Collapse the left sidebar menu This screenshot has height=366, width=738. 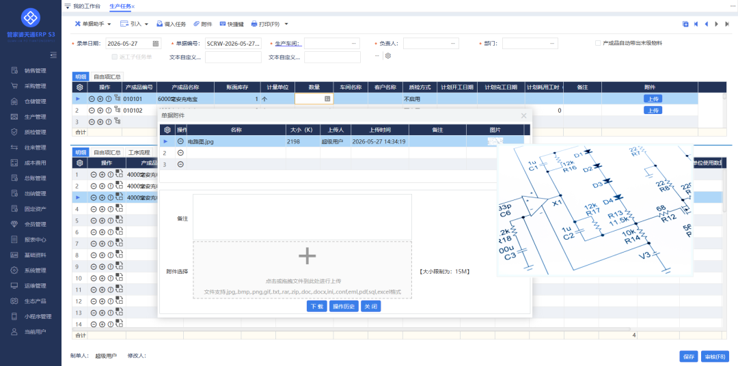tap(53, 55)
